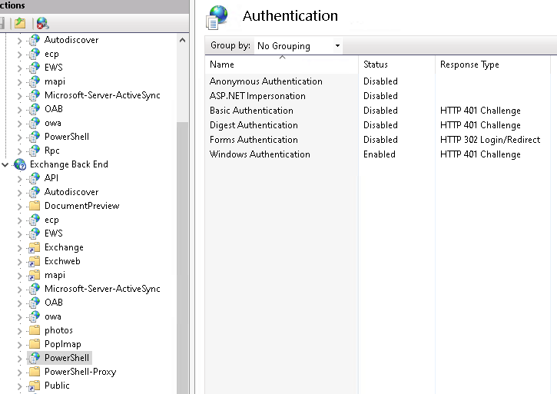Sort by the Status column header
557x394 pixels.
(x=396, y=65)
